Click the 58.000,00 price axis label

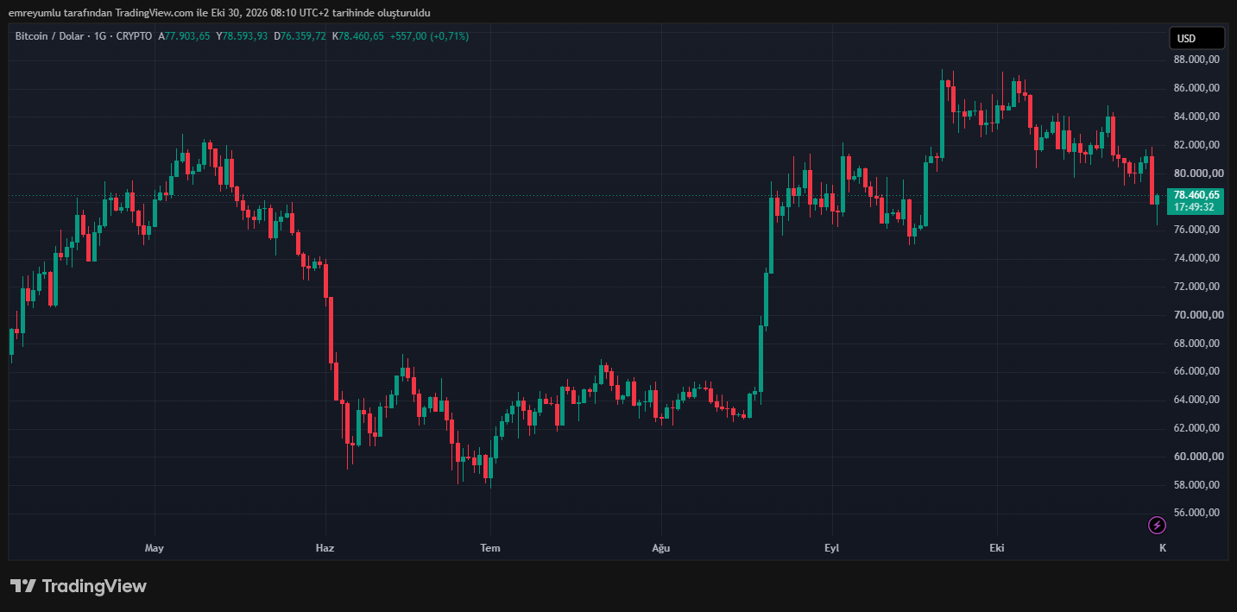click(1196, 485)
